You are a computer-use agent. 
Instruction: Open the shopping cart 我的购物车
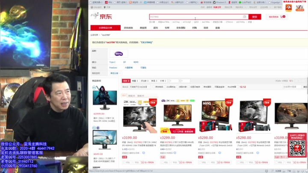[277, 17]
